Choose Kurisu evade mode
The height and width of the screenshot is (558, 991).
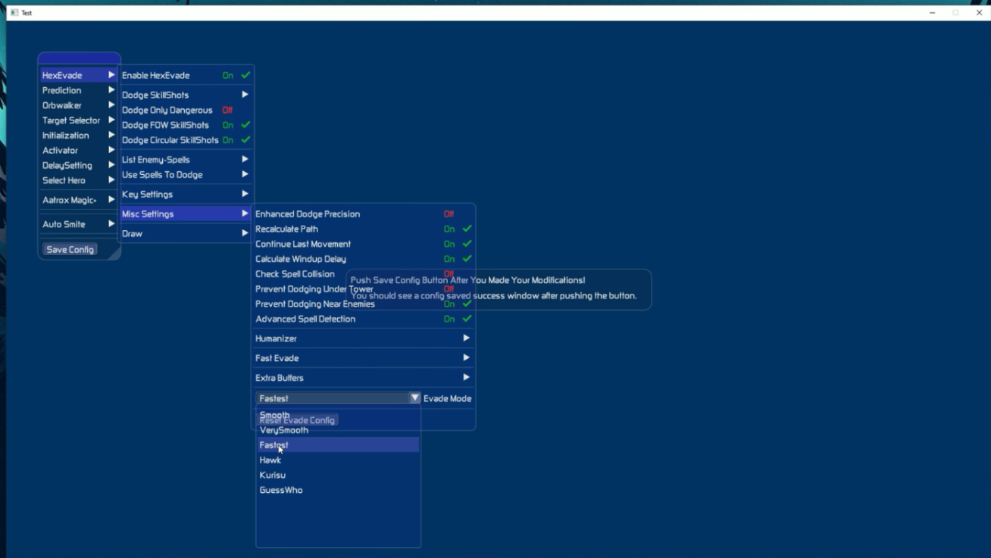(273, 475)
